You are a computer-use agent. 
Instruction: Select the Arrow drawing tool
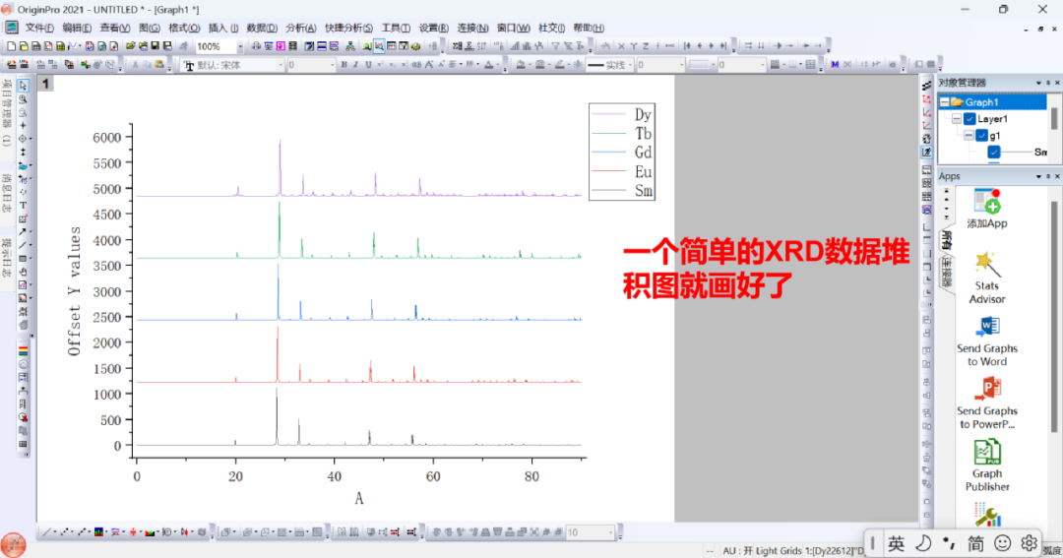pyautogui.click(x=23, y=232)
